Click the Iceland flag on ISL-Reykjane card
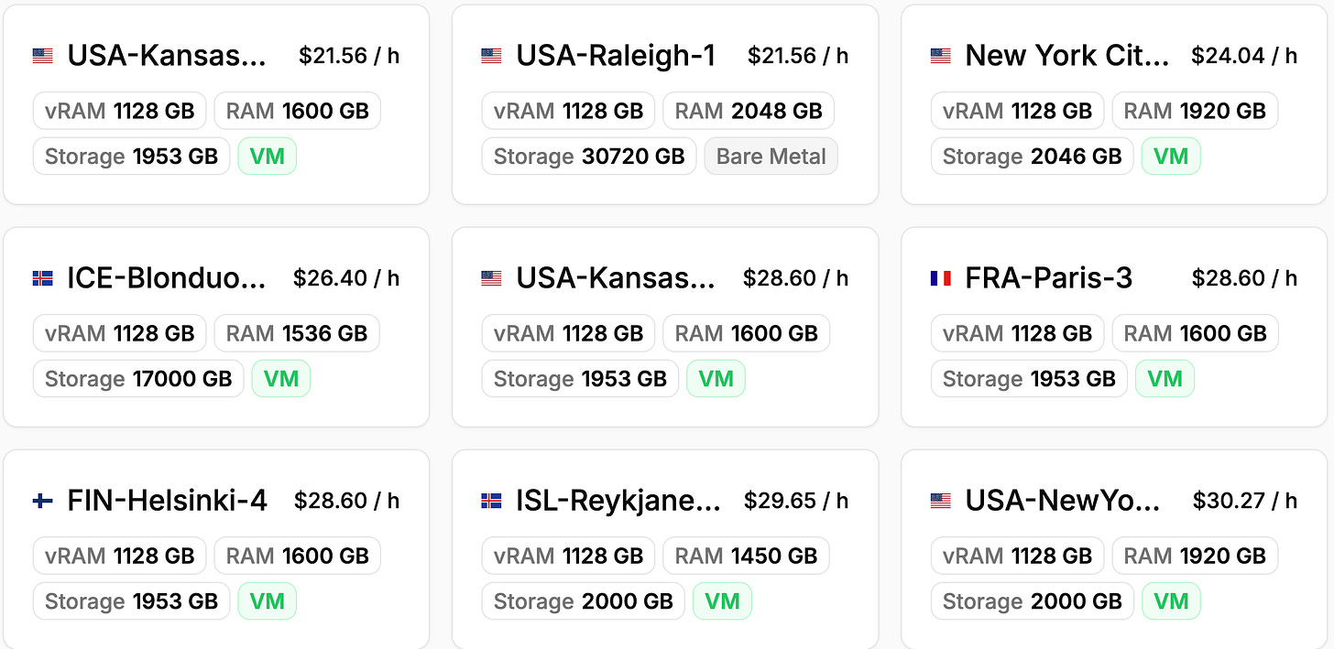The height and width of the screenshot is (649, 1334). click(x=491, y=501)
